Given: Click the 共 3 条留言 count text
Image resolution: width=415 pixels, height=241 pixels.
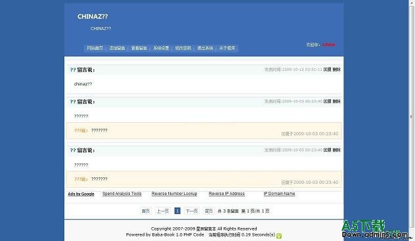Looking at the screenshot, I should click(x=228, y=211).
